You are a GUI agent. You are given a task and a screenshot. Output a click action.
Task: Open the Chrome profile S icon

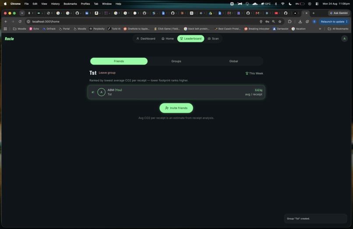314,21
